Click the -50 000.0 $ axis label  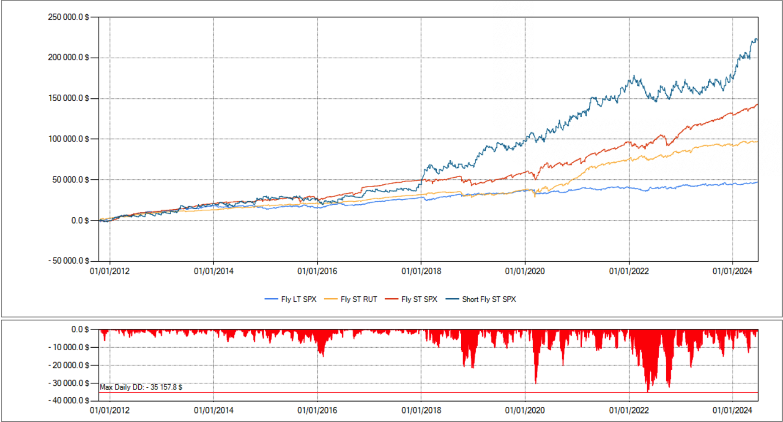pos(68,261)
